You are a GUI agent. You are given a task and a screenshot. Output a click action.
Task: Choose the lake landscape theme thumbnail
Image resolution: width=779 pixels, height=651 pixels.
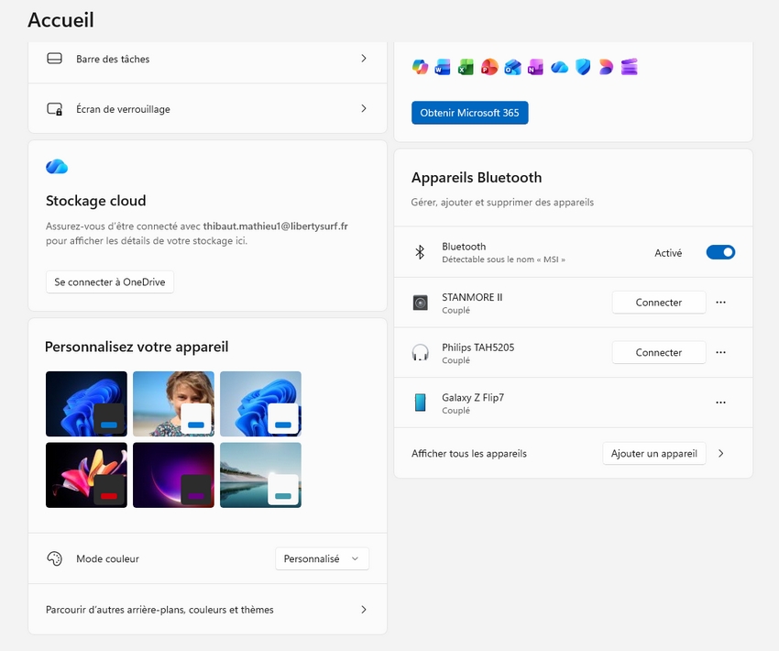(x=260, y=475)
